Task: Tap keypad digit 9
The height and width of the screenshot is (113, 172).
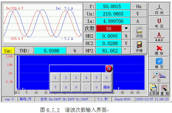Action: tap(76, 87)
